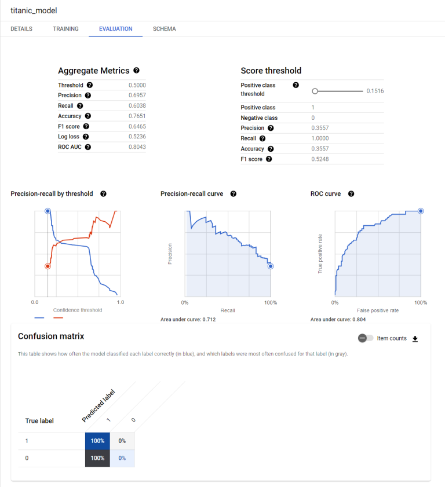The height and width of the screenshot is (487, 445).
Task: Open help tooltip for Log loss metric
Action: click(x=87, y=137)
